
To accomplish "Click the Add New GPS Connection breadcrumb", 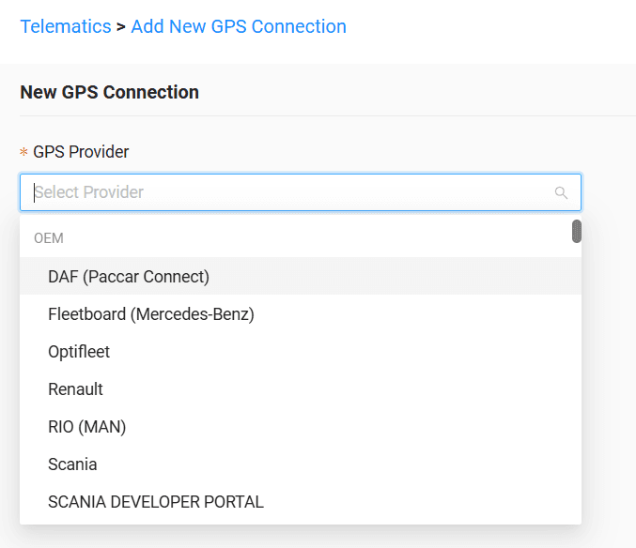I will [239, 26].
